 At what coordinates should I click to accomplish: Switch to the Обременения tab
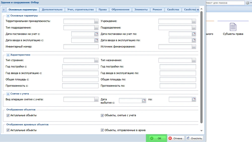point(120,10)
